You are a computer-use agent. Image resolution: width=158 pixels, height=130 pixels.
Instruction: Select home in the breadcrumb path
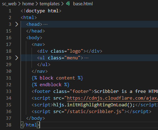coord(28,4)
